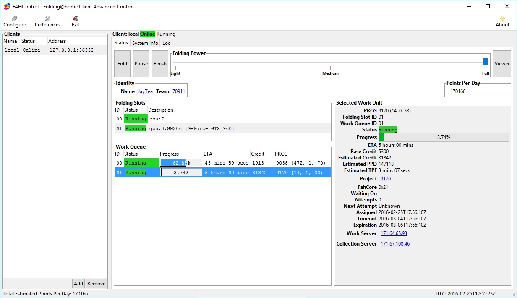Switch to the Status tab
The image size is (517, 298).
121,43
